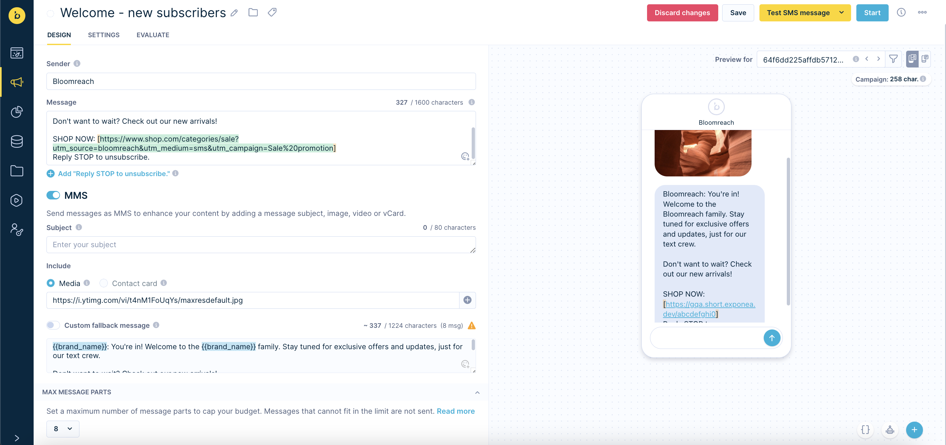The width and height of the screenshot is (946, 445).
Task: Open the pie chart Analytics sidebar icon
Action: click(x=16, y=112)
